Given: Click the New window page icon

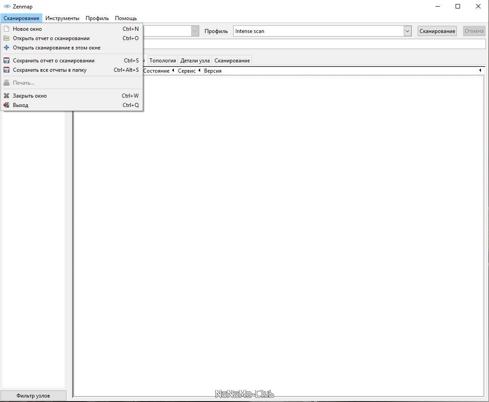Looking at the screenshot, I should pos(6,29).
